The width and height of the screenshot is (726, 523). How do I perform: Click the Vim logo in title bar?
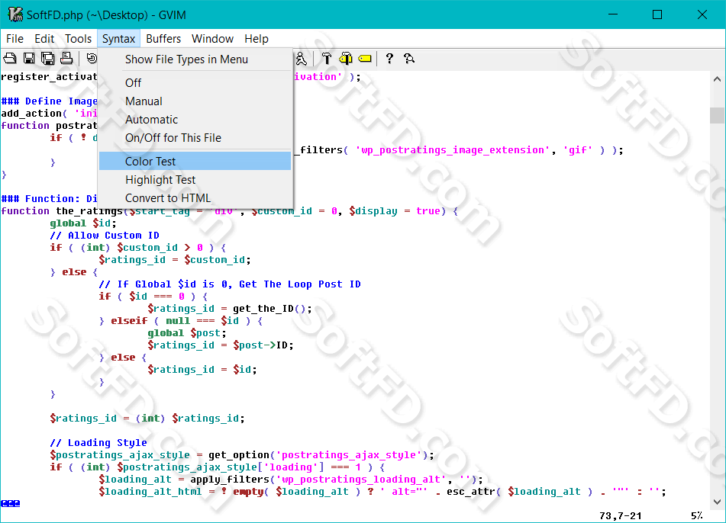(x=15, y=14)
